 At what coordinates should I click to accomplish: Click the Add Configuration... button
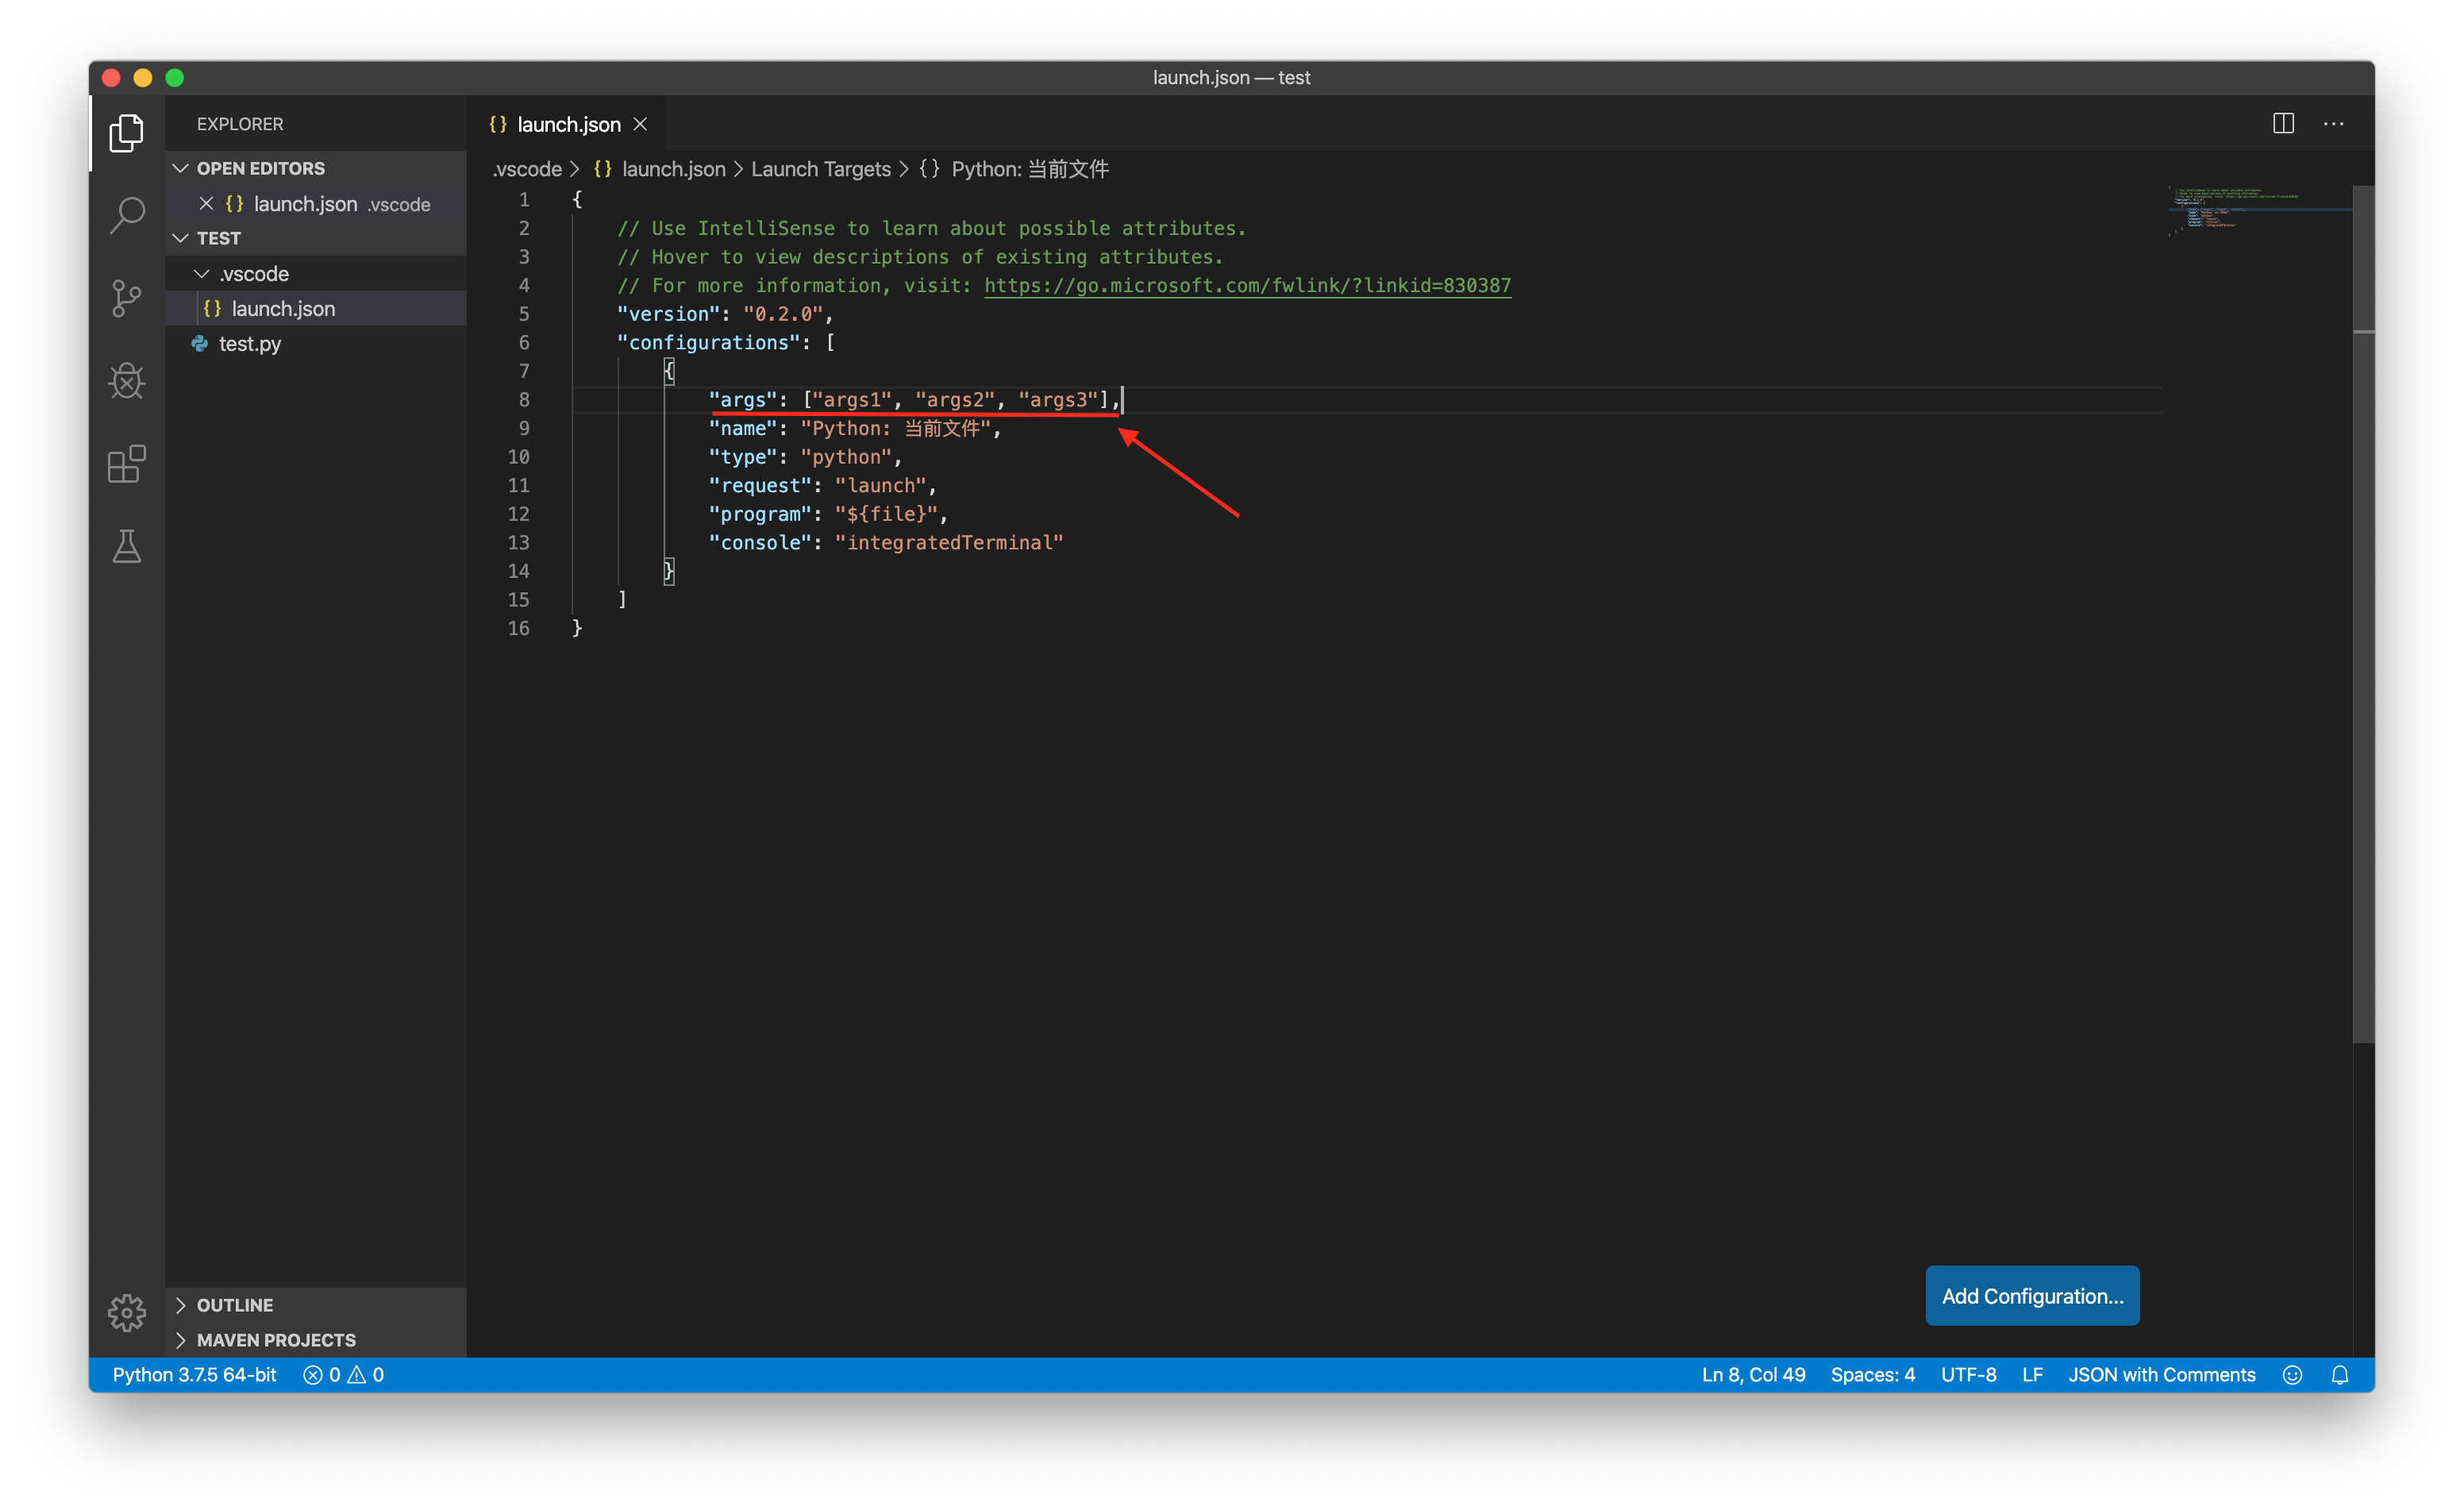click(2032, 1296)
